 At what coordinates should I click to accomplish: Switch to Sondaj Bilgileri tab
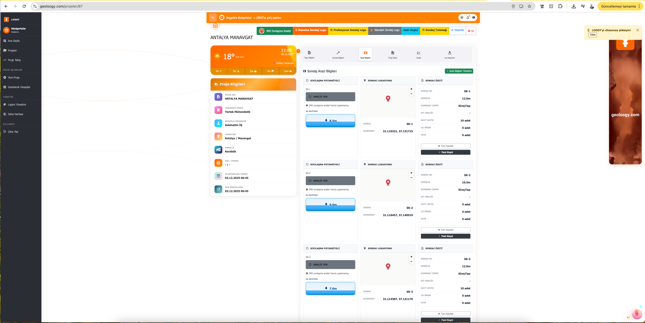[338, 54]
